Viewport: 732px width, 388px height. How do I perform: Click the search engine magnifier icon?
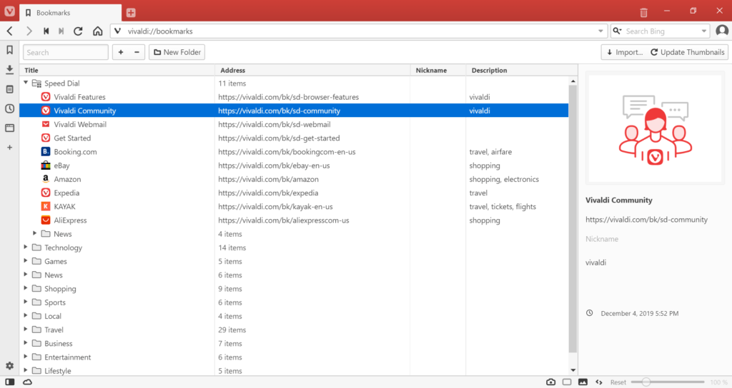(x=617, y=31)
